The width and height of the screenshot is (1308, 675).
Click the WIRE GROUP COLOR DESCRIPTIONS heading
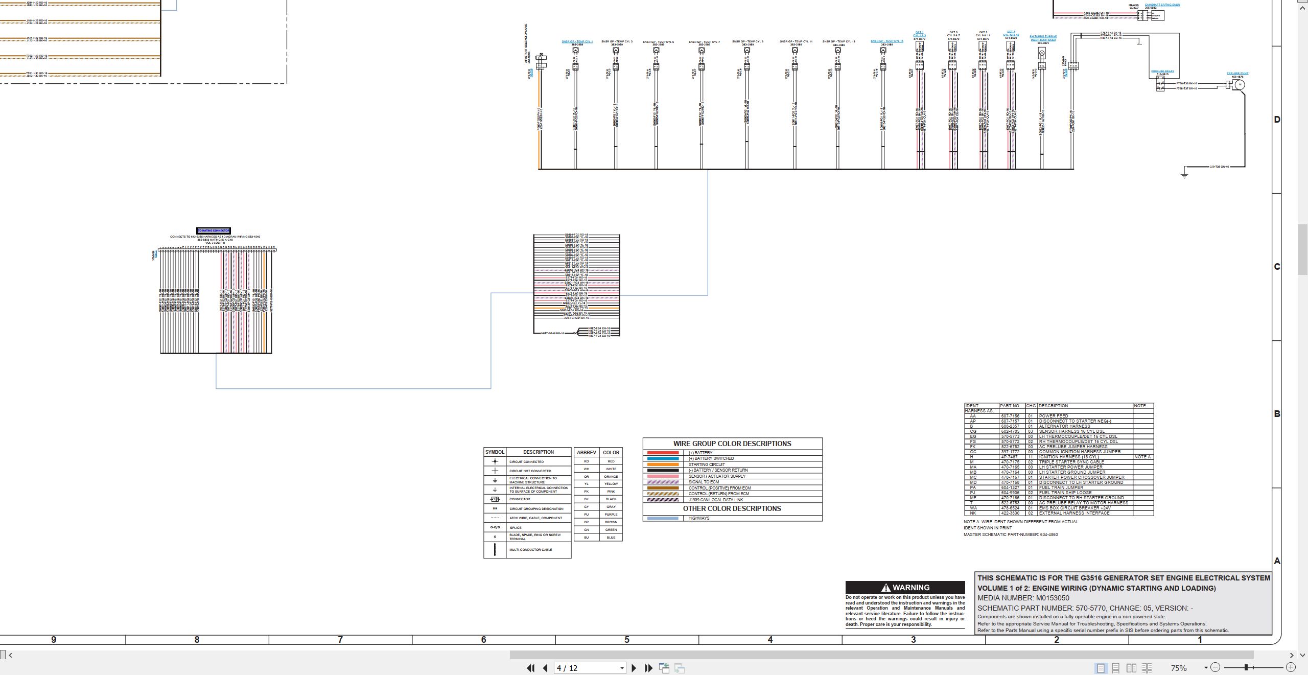tap(732, 444)
